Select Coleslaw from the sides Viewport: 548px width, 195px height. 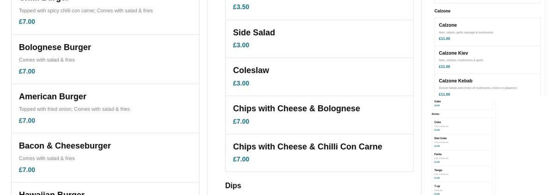pos(251,71)
